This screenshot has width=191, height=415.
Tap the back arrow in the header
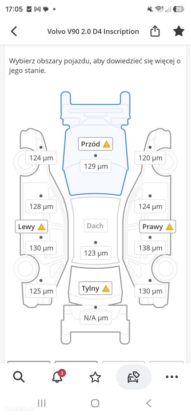[14, 31]
